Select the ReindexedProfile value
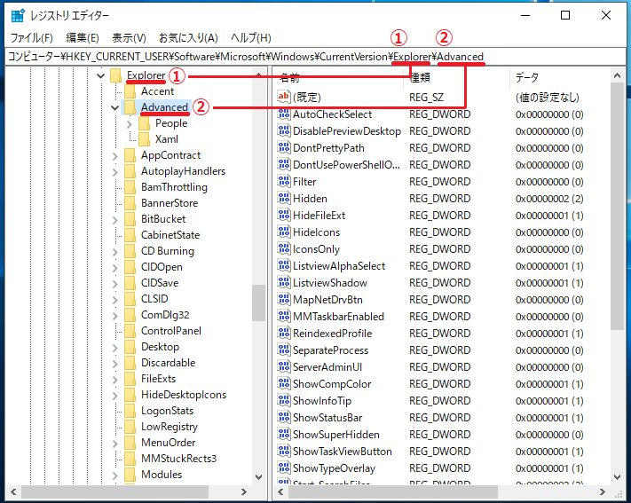Screen dimensions: 631x503 tap(333, 334)
